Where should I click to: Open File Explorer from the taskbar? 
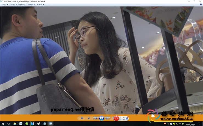(15, 124)
